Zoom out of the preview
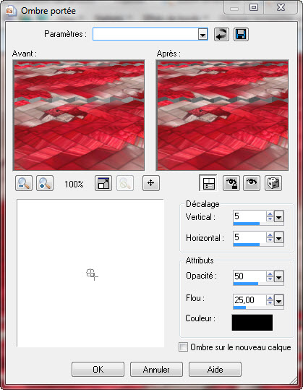The image size is (303, 390). click(24, 183)
